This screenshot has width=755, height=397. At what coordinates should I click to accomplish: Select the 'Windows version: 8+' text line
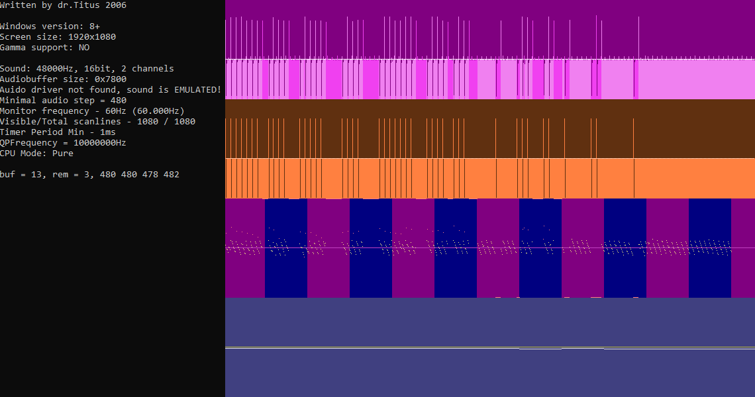(x=50, y=26)
